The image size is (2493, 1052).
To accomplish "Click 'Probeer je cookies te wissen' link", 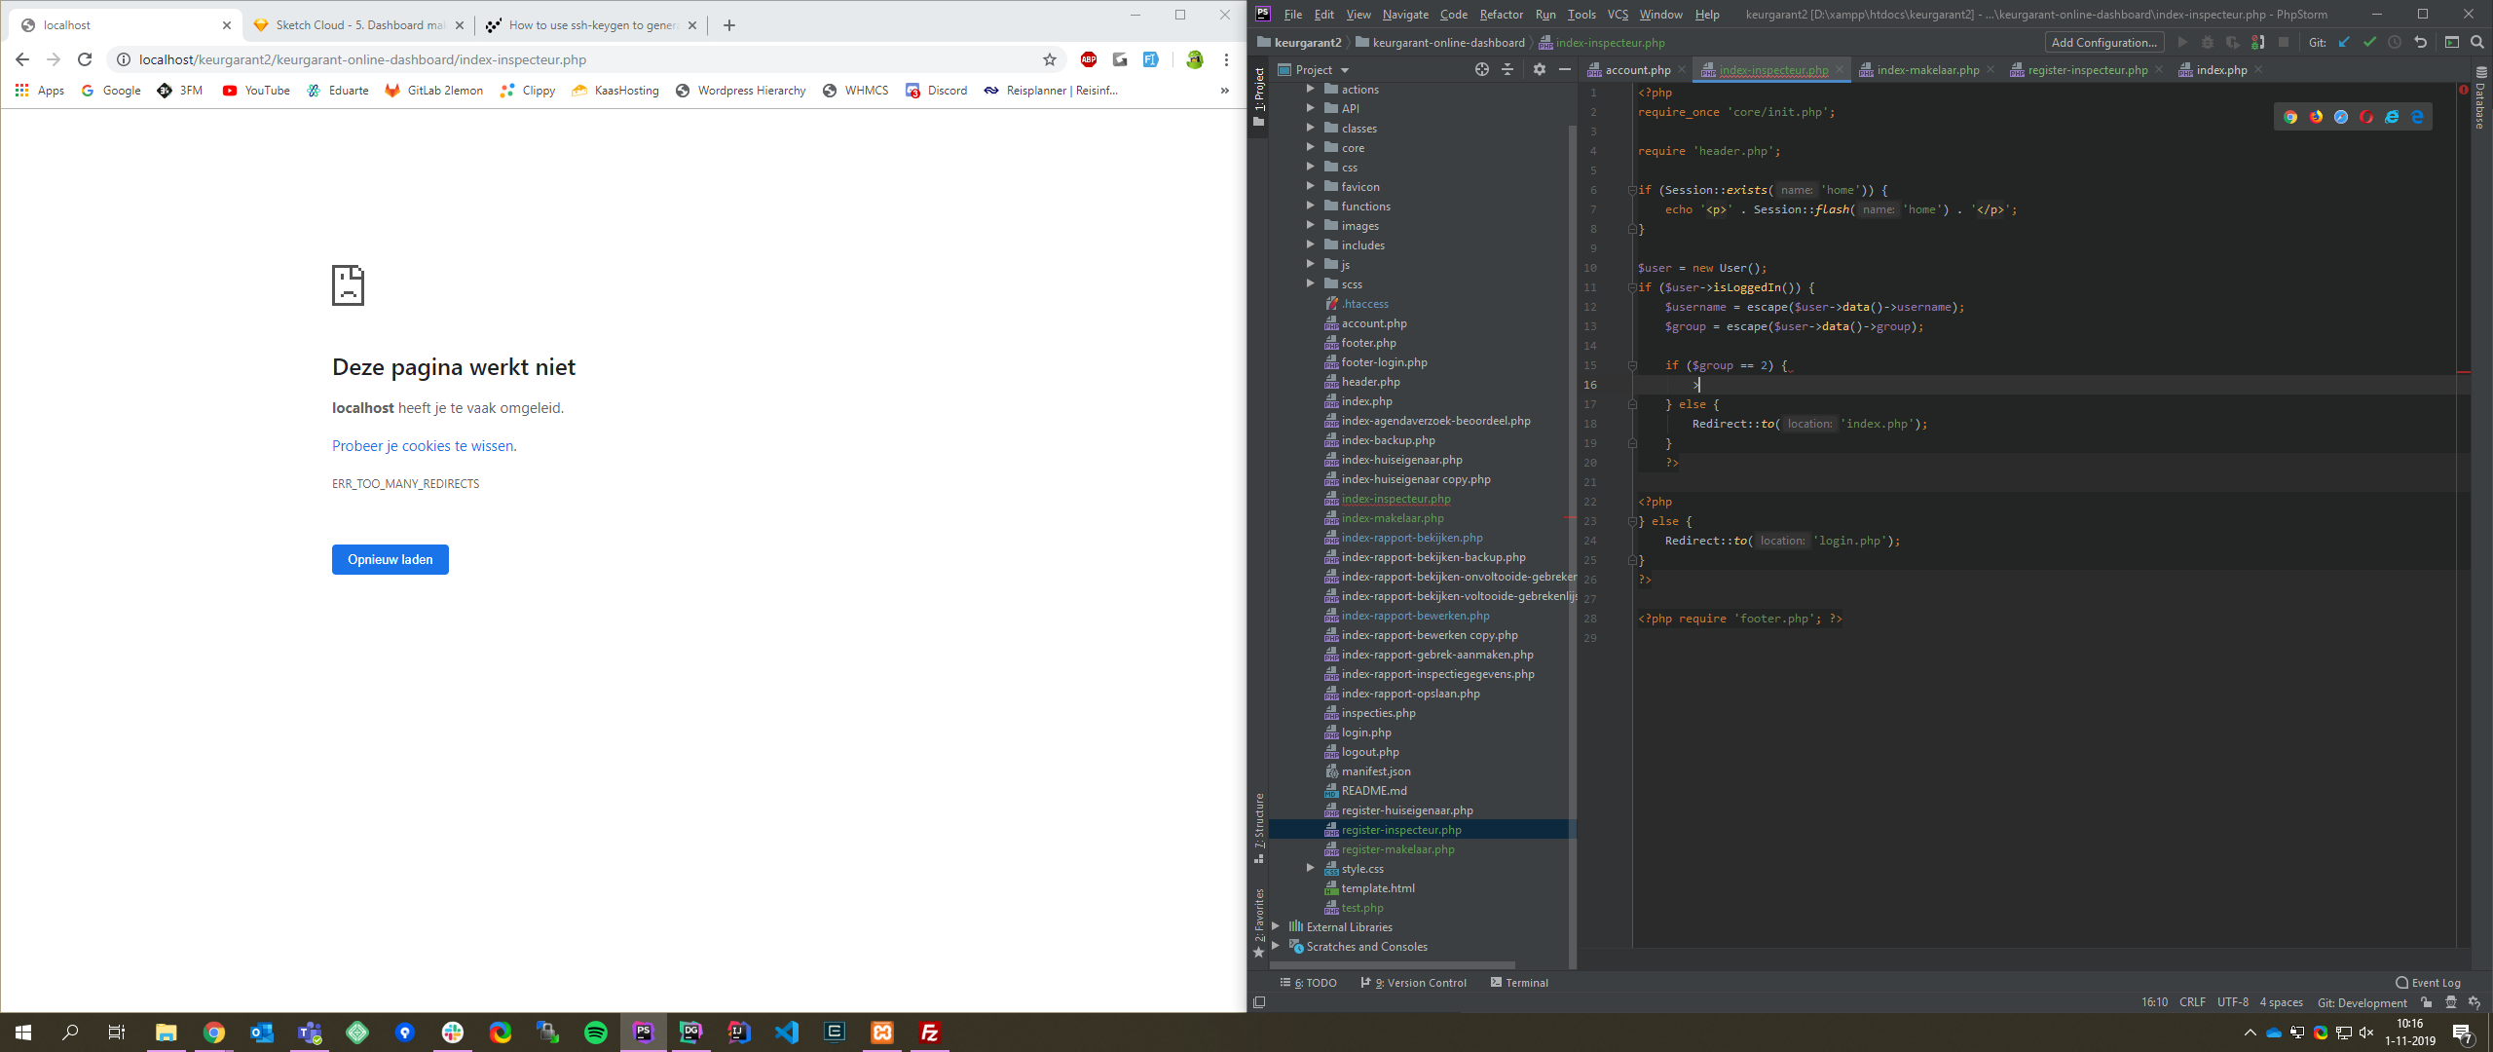I will [x=423, y=446].
